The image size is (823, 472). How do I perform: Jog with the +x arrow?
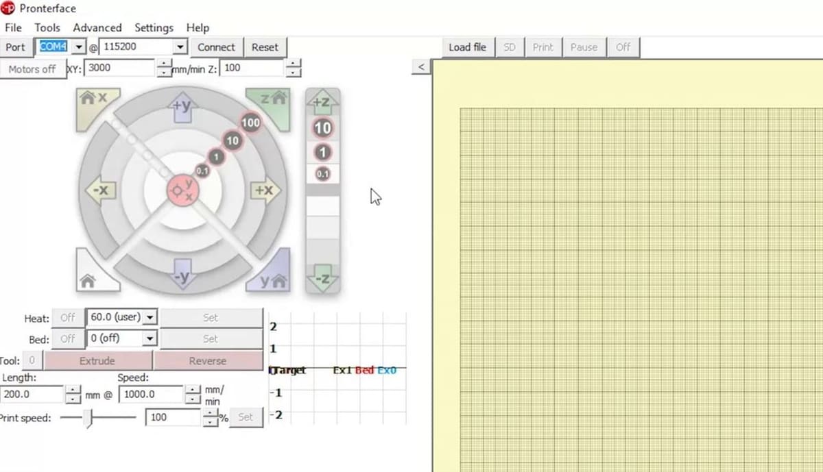[x=265, y=190]
